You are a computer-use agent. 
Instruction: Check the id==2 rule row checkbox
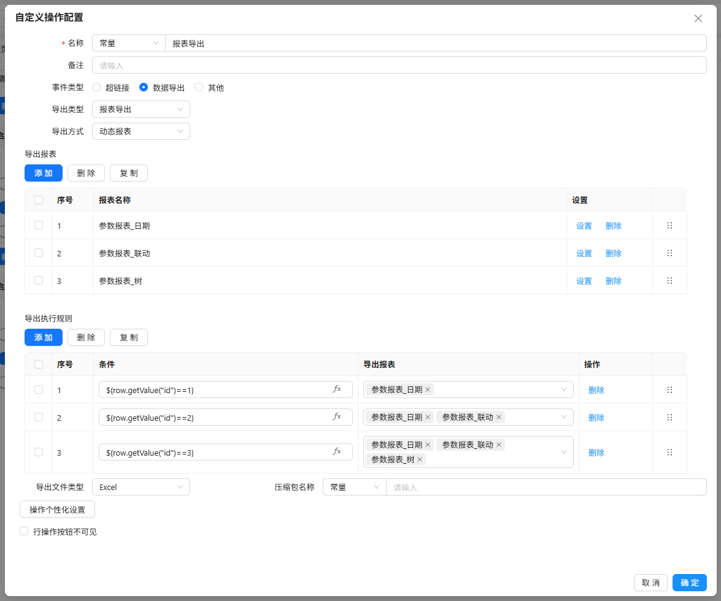[39, 417]
